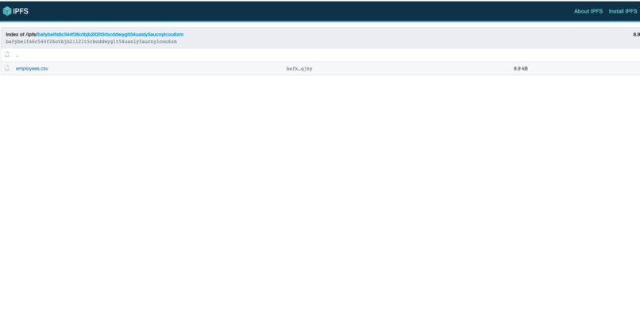Image resolution: width=640 pixels, height=325 pixels.
Task: Click the gray monospace CID text under the index title
Action: tap(91, 41)
